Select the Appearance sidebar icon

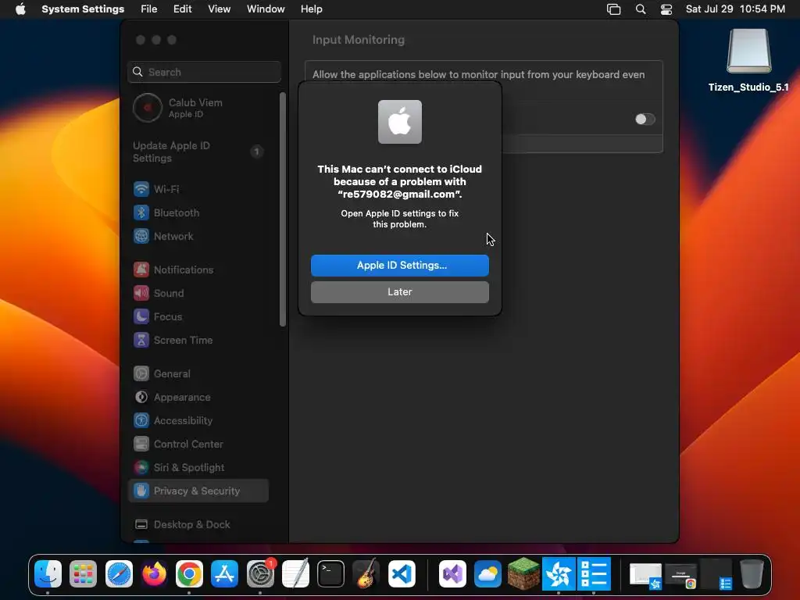(141, 397)
